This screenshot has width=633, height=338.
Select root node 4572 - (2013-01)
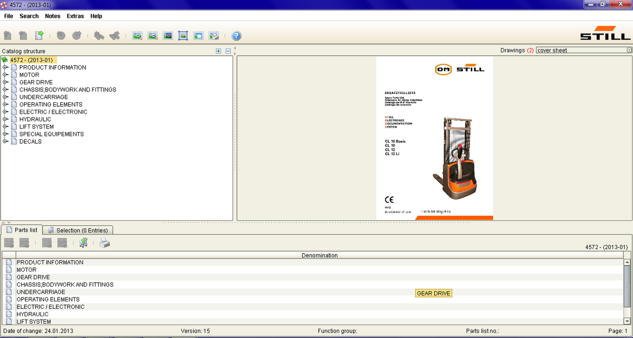tap(31, 60)
